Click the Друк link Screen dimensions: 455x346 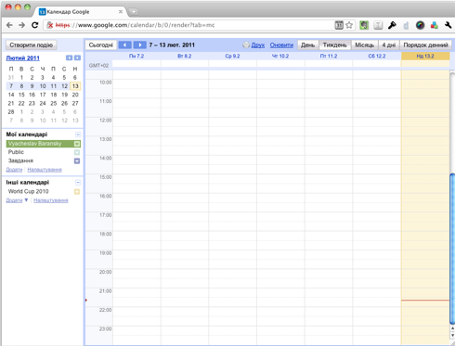point(258,45)
